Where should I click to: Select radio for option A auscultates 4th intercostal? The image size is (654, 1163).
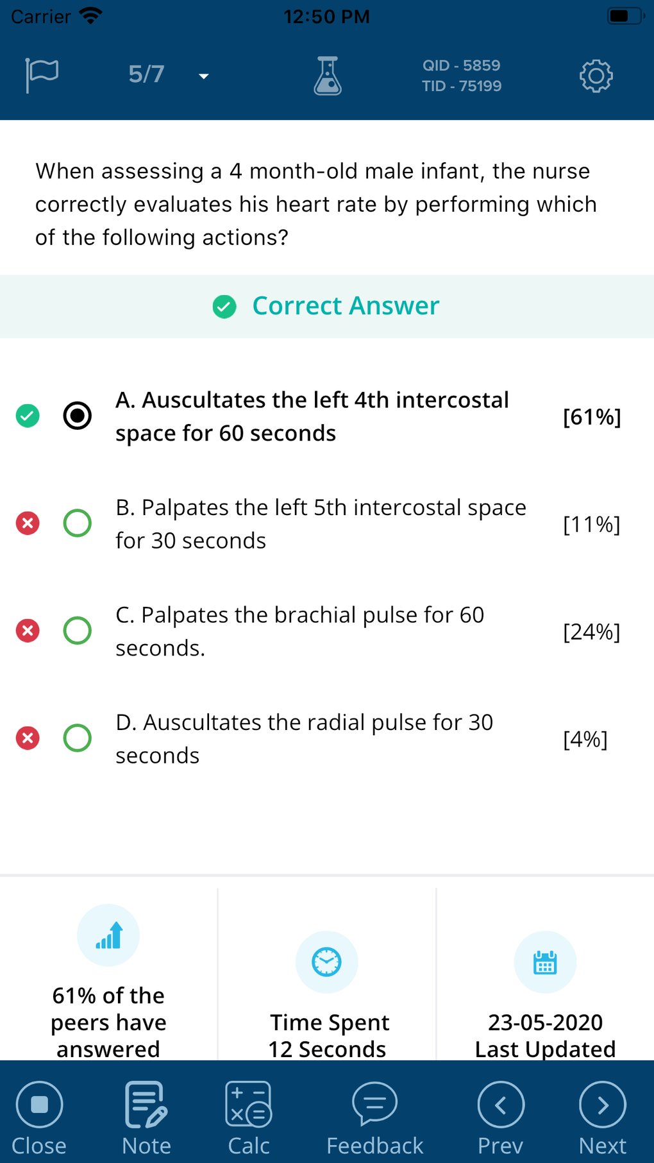(x=78, y=416)
